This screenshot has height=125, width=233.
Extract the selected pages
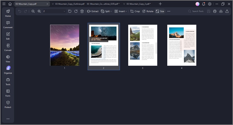(93, 11)
